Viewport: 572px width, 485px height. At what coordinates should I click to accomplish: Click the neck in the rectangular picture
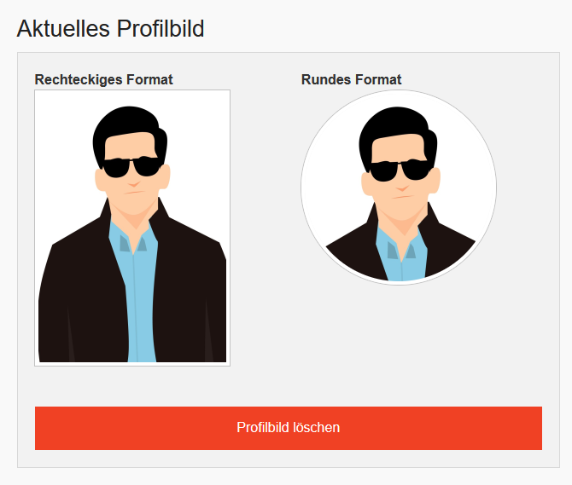[x=131, y=218]
